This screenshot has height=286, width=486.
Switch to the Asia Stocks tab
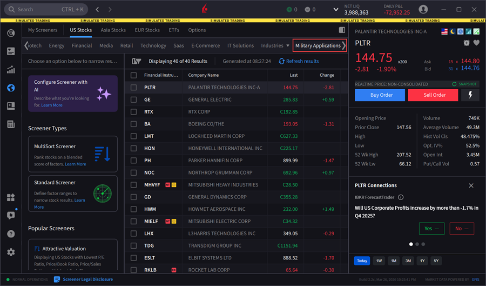[x=113, y=30]
